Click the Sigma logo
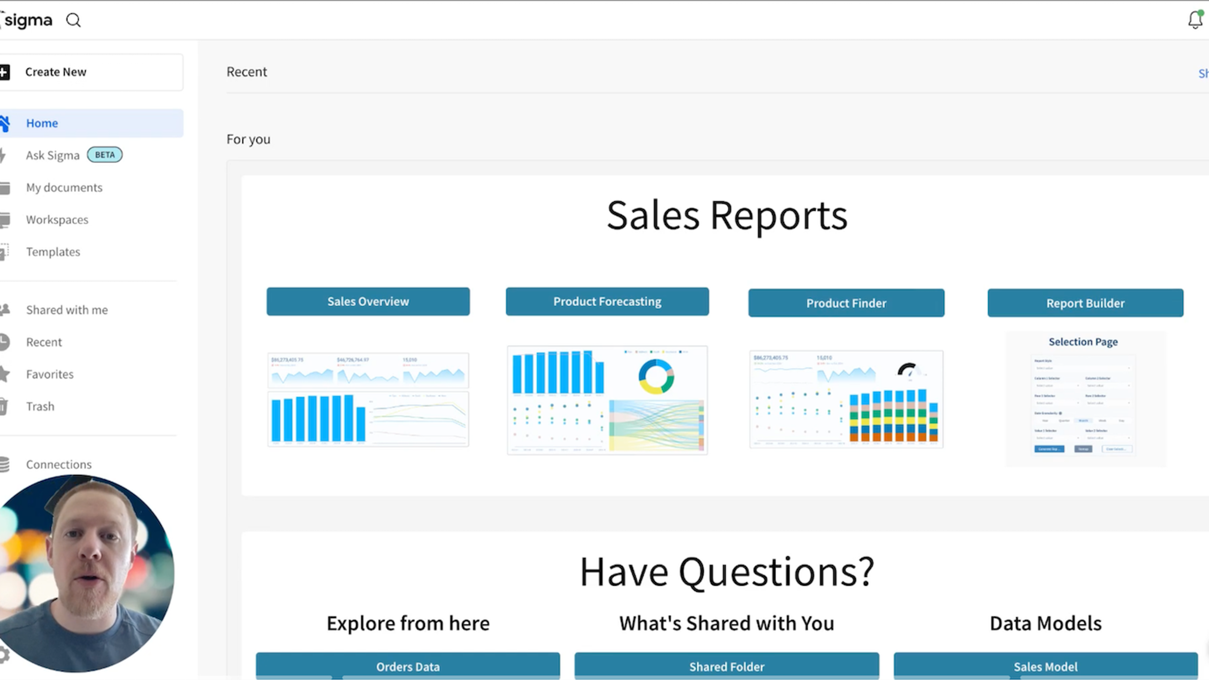Screen dimensions: 1209x680 coord(26,20)
